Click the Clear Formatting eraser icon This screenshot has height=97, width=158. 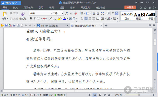76,13
